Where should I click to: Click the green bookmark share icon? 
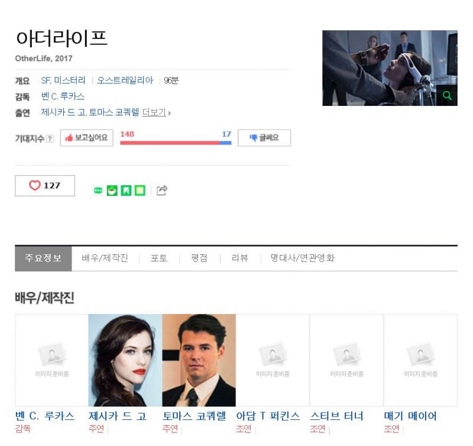[126, 190]
